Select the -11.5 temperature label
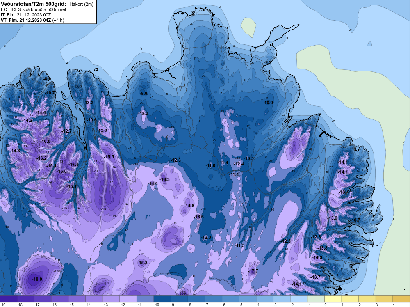This screenshot has height=307, width=410. tap(239, 246)
